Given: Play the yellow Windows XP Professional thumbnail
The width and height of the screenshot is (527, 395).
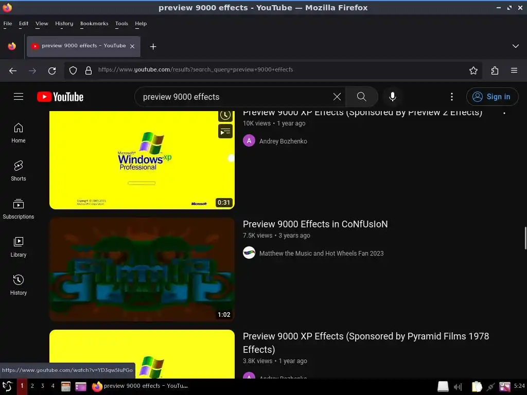Looking at the screenshot, I should 142,160.
